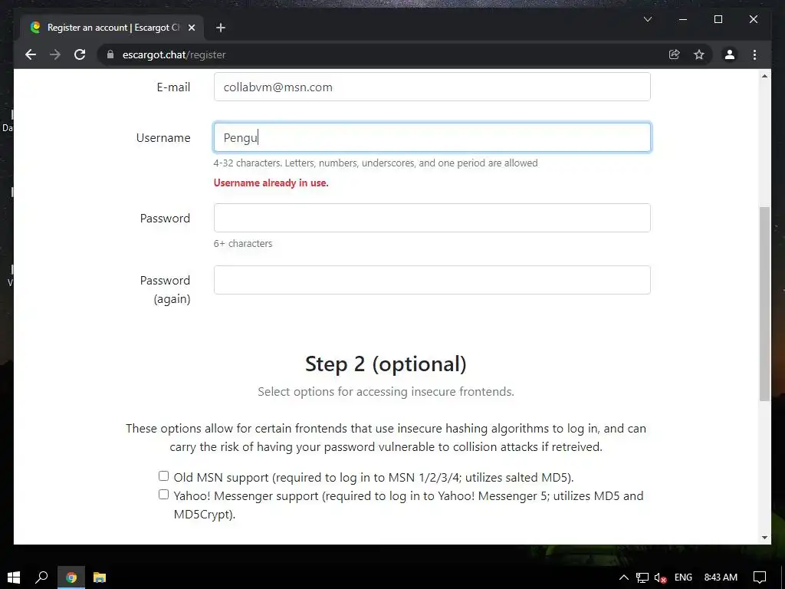This screenshot has height=589, width=785.
Task: Share this page icon in address bar
Action: pyautogui.click(x=675, y=54)
